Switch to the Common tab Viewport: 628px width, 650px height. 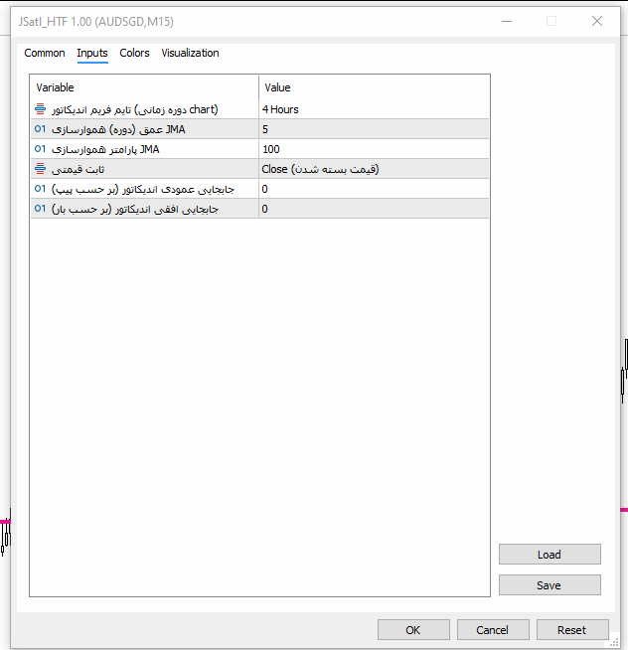tap(45, 53)
